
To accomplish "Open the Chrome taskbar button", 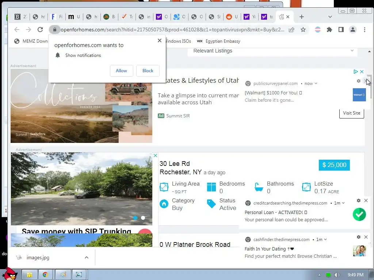I will 45,275.
